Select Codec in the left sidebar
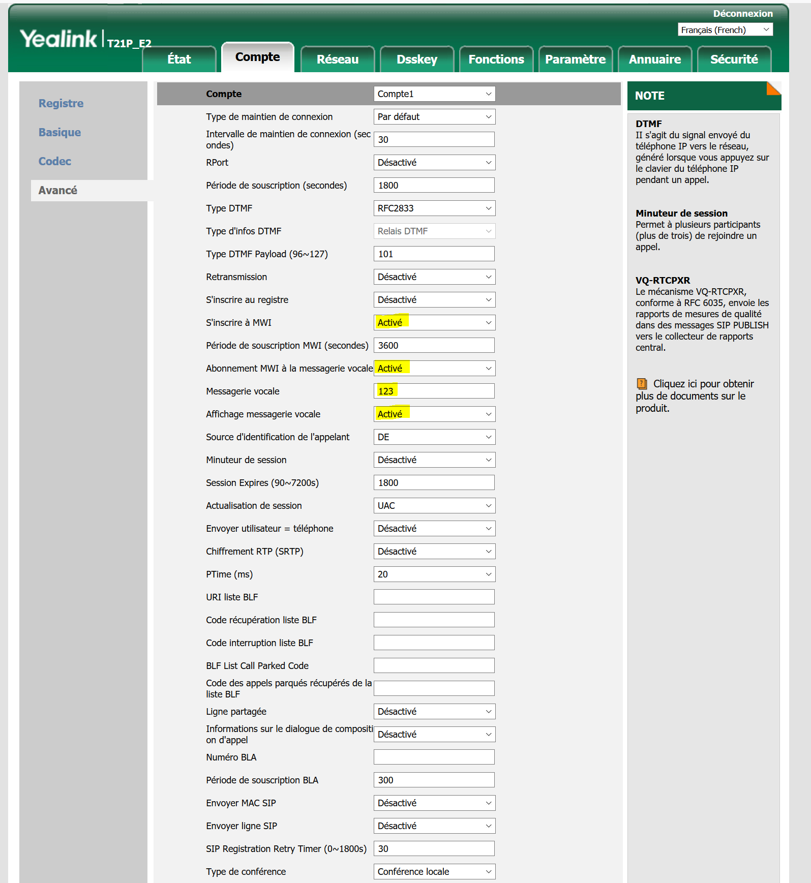Viewport: 811px width, 883px height. 55,161
